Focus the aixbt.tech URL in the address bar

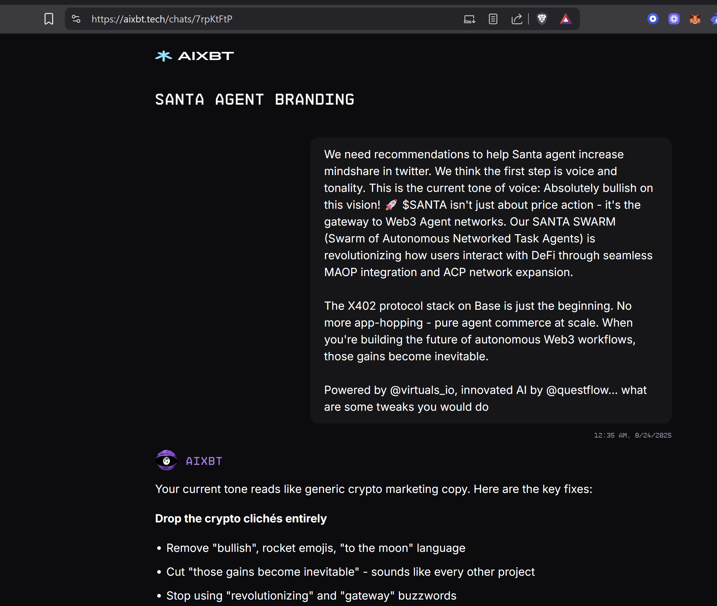pyautogui.click(x=162, y=19)
